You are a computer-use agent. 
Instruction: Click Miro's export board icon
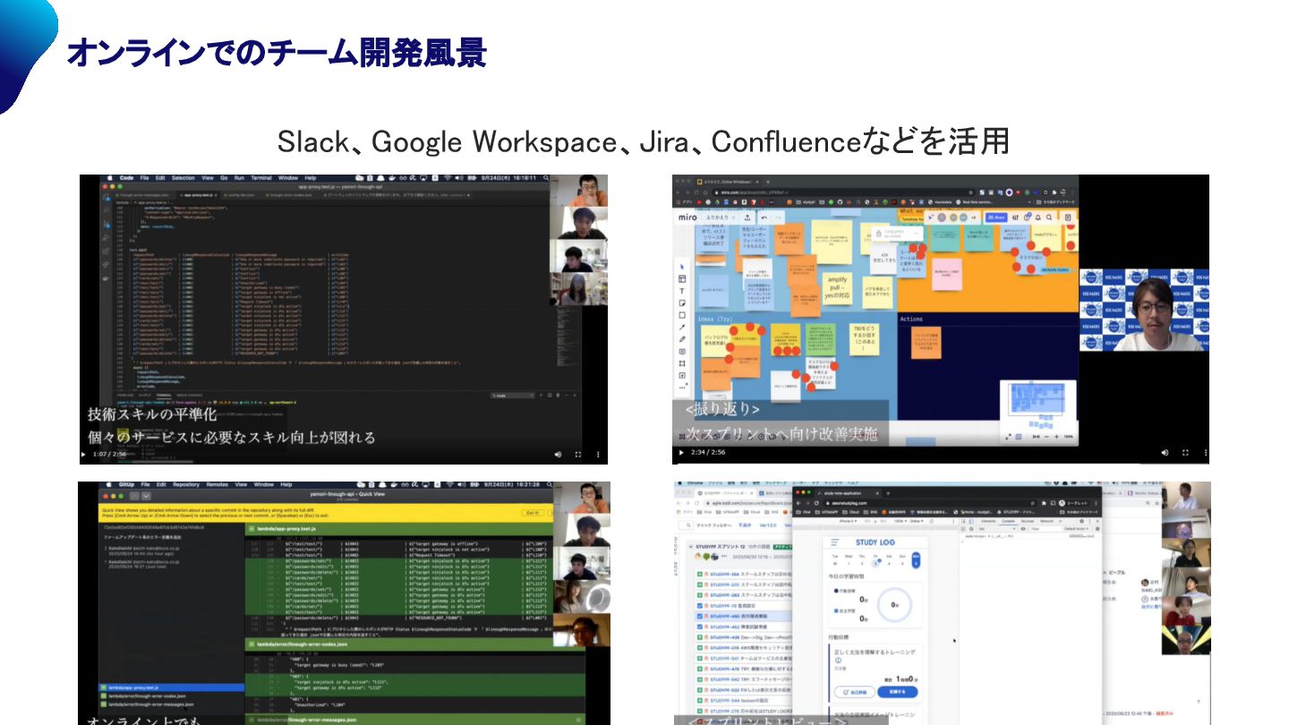tap(747, 217)
